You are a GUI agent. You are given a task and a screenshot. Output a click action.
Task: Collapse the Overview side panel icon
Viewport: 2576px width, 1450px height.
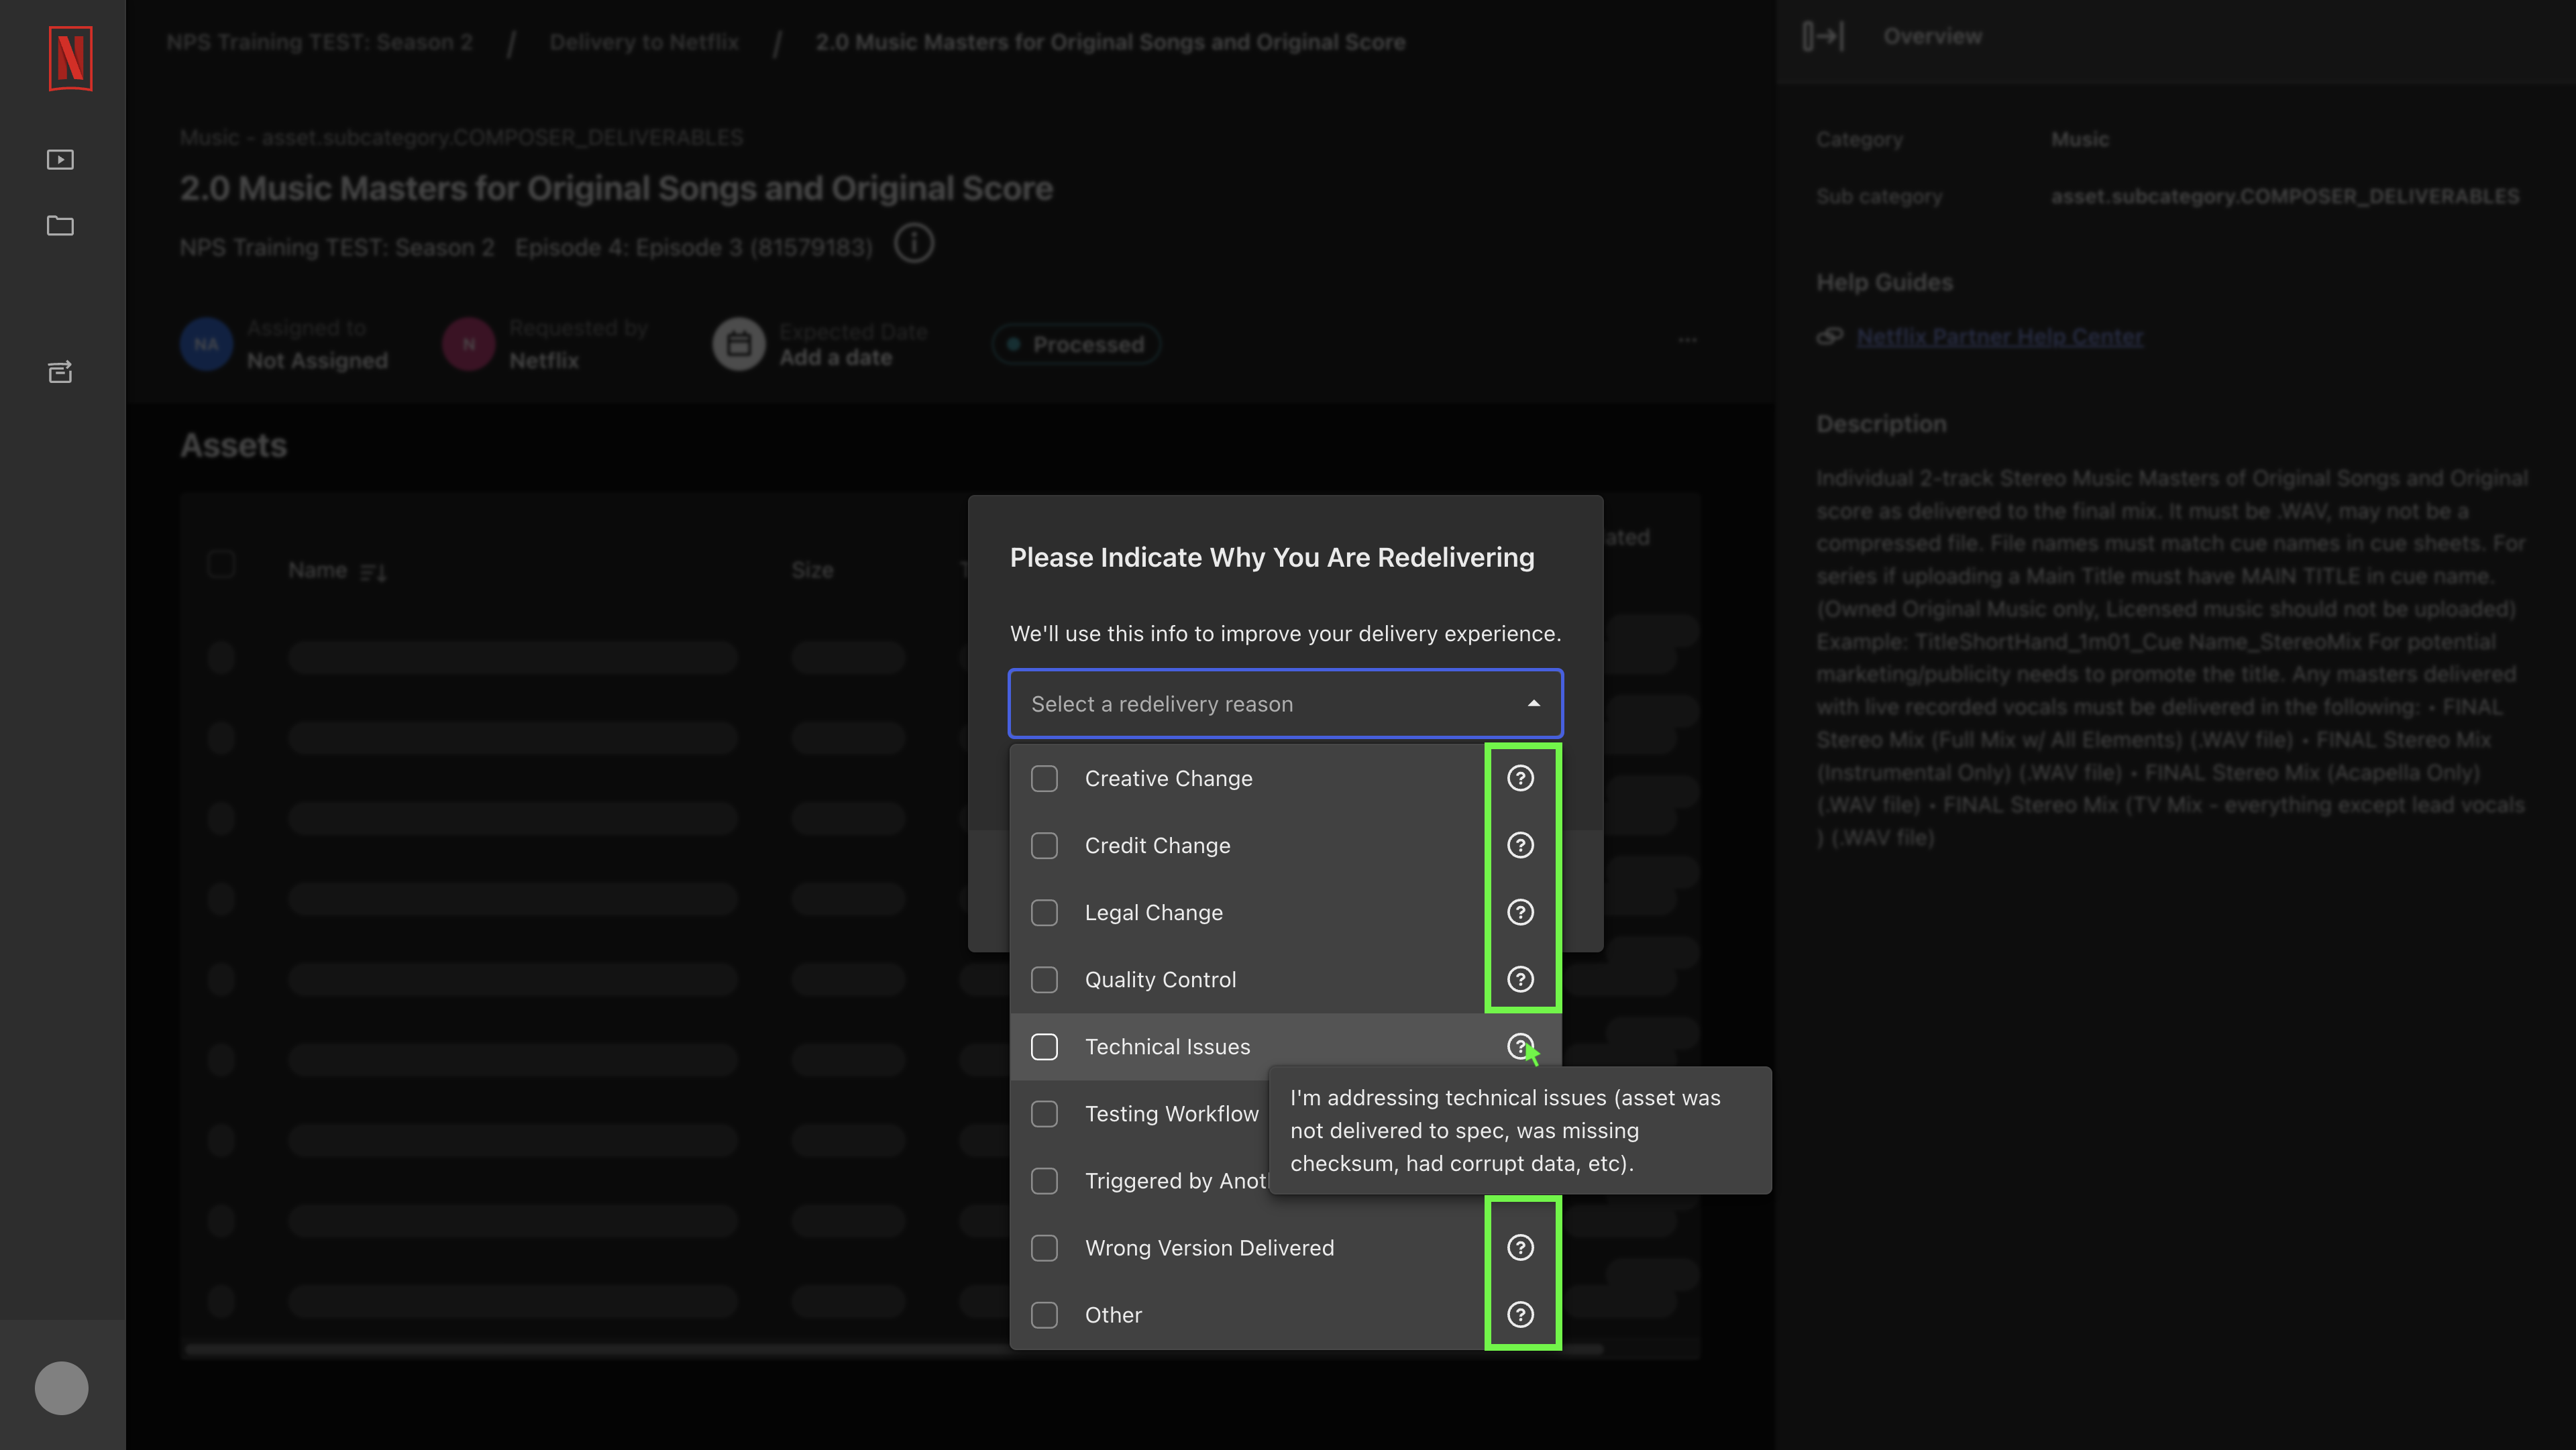tap(1823, 36)
